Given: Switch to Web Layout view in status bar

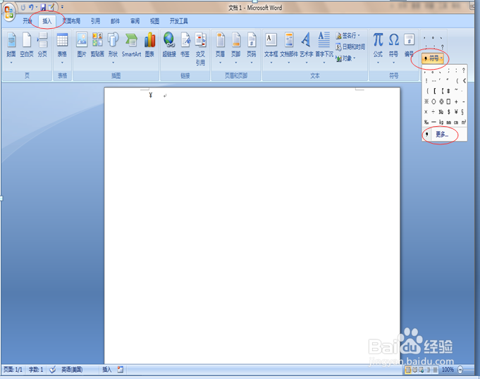Looking at the screenshot, I should (x=421, y=370).
